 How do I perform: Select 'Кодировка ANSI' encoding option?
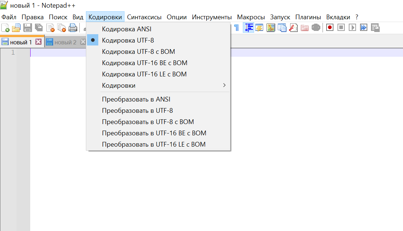point(158,29)
